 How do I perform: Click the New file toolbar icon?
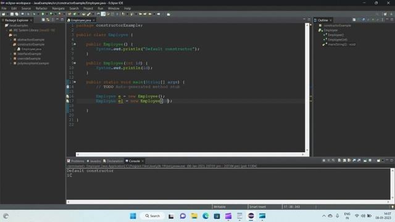point(3,14)
